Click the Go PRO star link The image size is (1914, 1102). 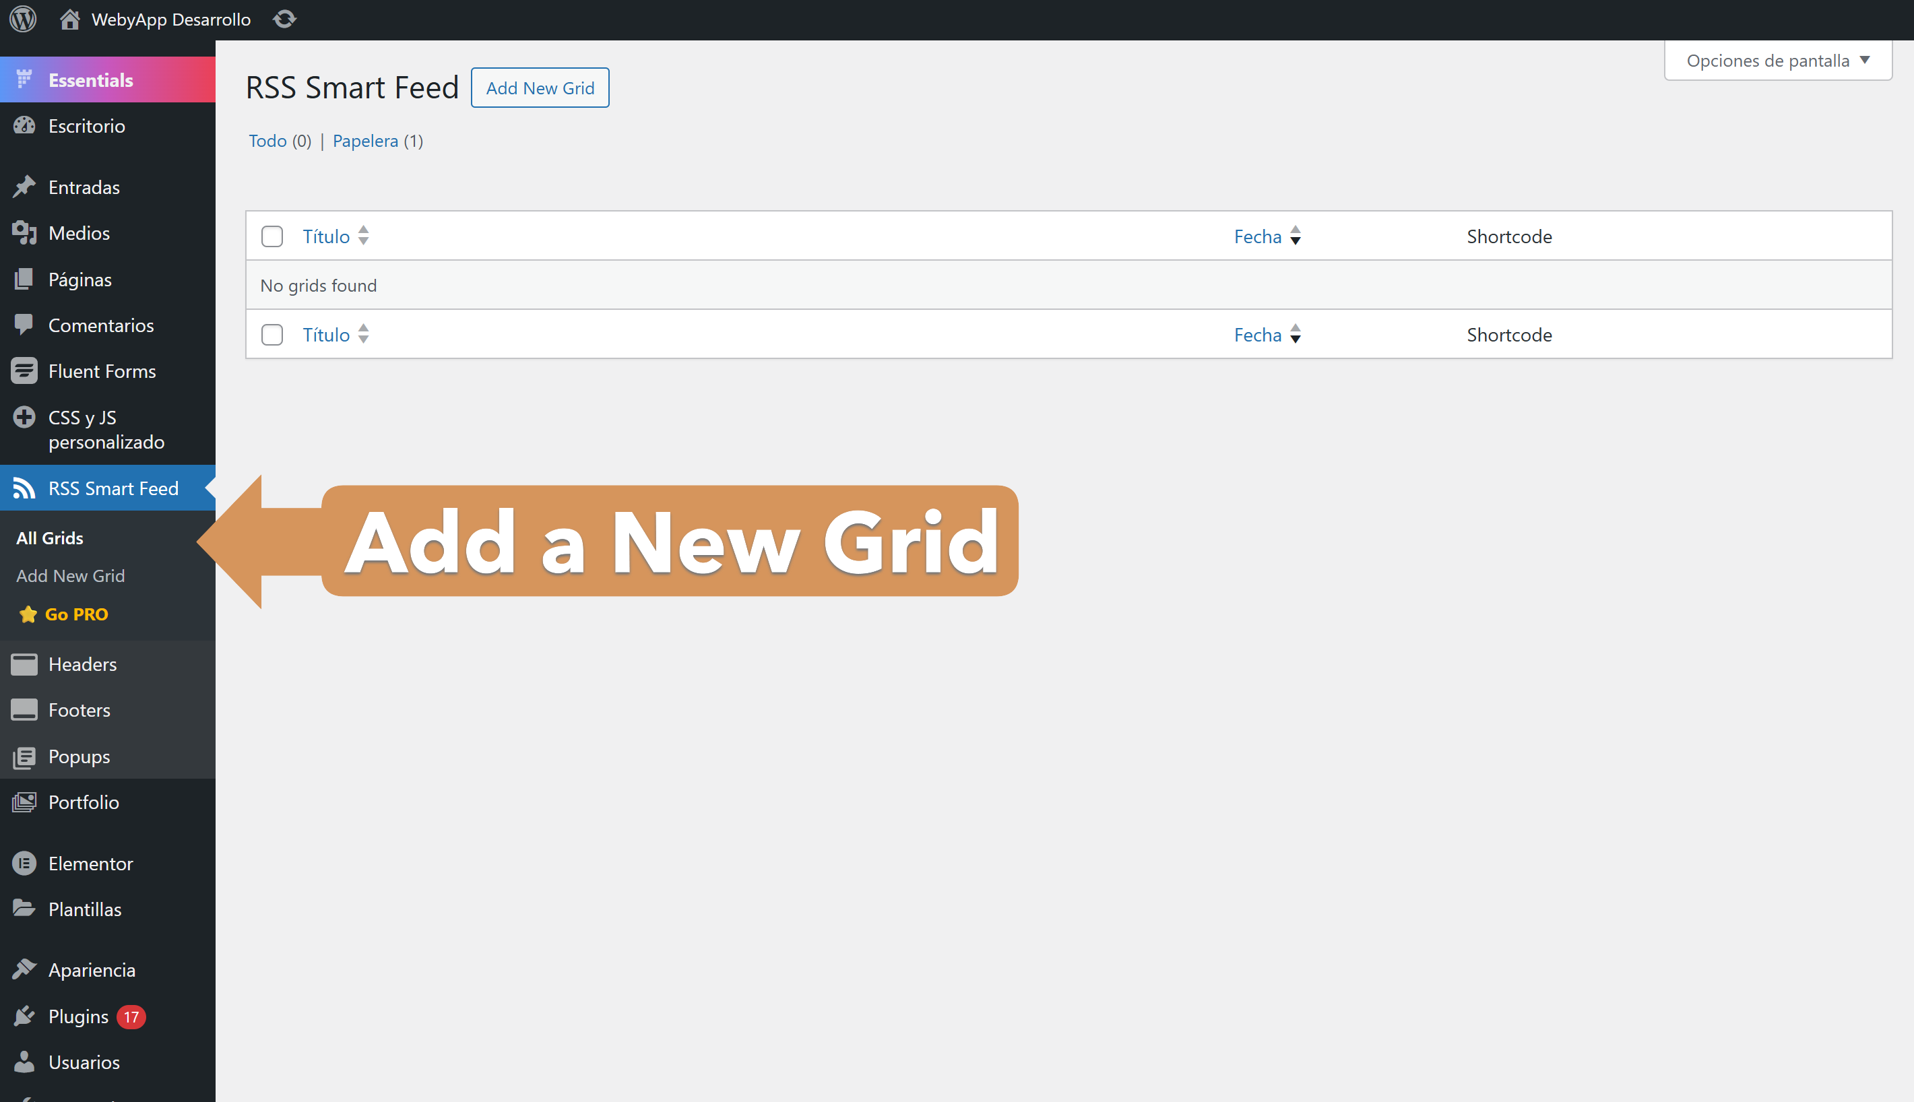(x=64, y=614)
